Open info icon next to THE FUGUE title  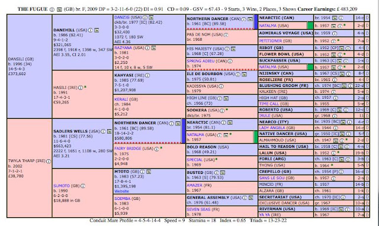(52, 9)
